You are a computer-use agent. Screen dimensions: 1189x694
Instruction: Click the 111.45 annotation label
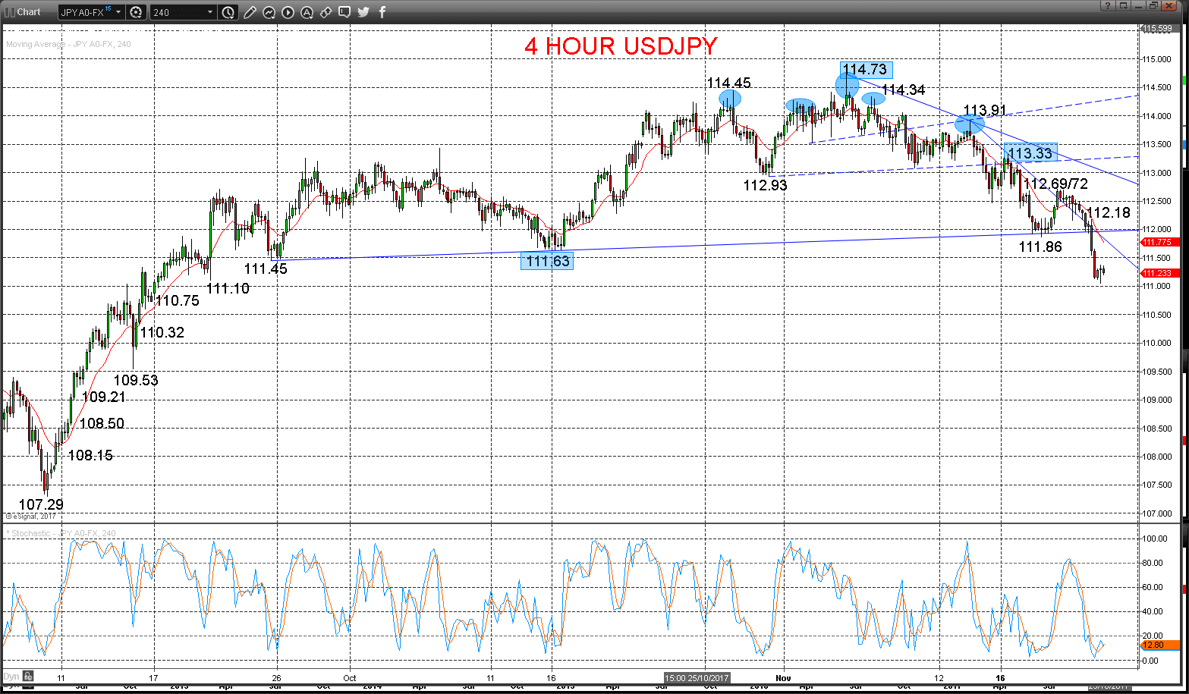[x=266, y=268]
